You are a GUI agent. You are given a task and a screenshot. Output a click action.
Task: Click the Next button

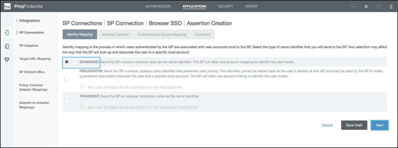pos(379,125)
